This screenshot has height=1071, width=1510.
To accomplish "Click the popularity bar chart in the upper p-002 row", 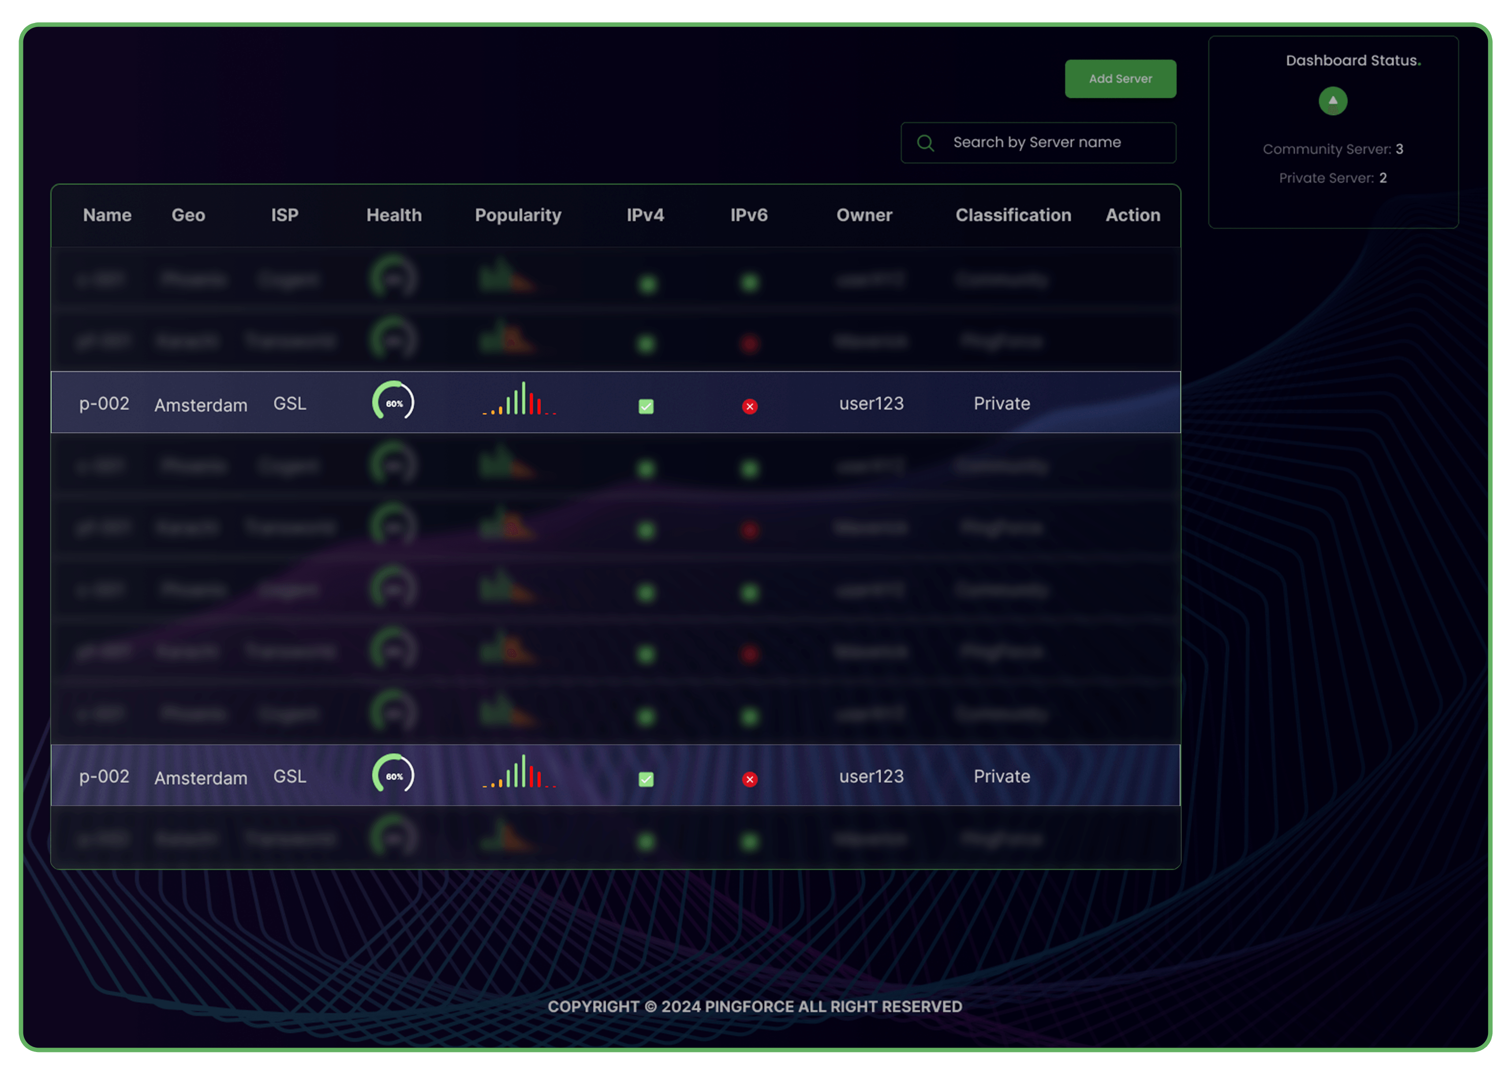I will [x=520, y=400].
